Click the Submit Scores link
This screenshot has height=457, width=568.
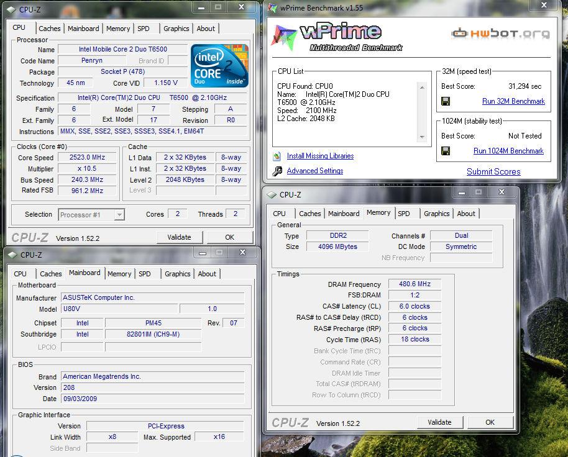[x=493, y=172]
